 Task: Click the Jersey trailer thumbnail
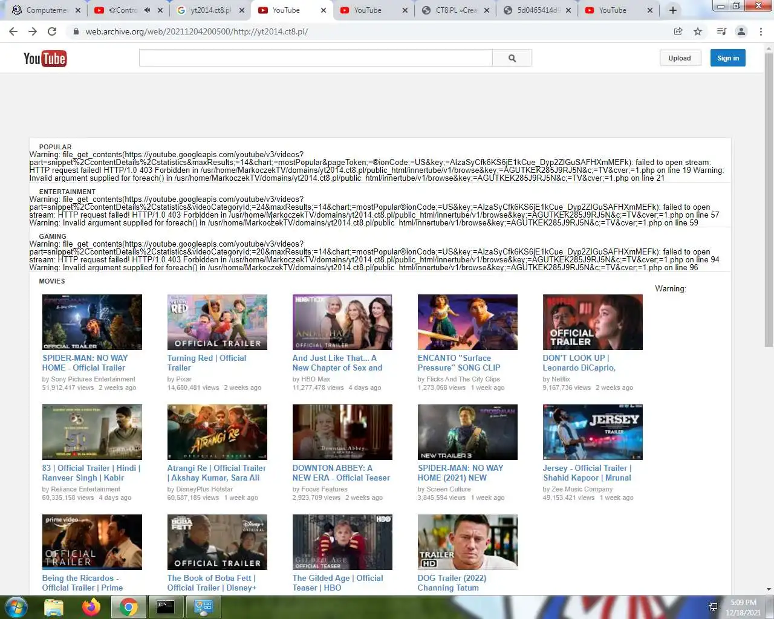click(x=593, y=432)
